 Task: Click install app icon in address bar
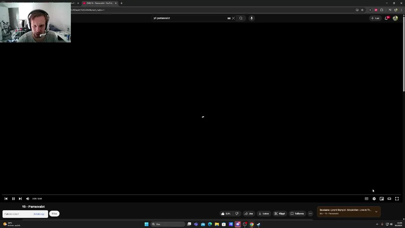pyautogui.click(x=357, y=10)
